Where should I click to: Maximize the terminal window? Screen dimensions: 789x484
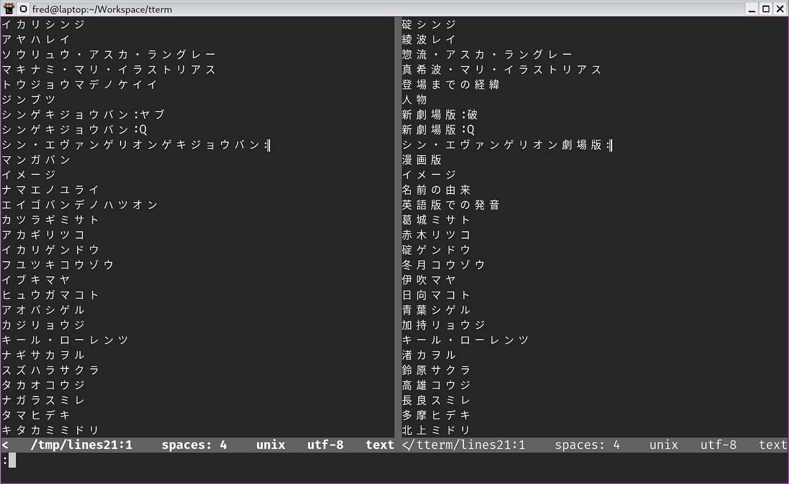point(766,8)
